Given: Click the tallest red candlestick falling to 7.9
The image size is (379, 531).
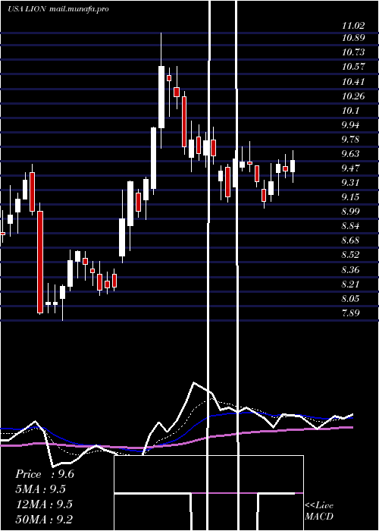Looking at the screenshot, I should click(x=40, y=262).
